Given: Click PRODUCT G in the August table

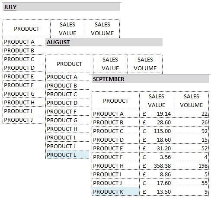Looking at the screenshot, I should pos(67,120).
